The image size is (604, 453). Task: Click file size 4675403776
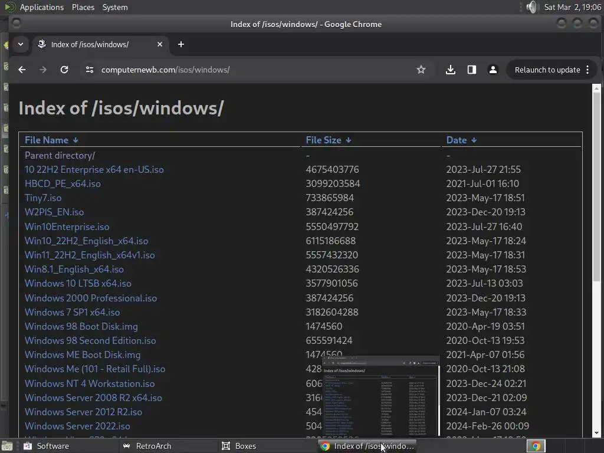coord(333,169)
